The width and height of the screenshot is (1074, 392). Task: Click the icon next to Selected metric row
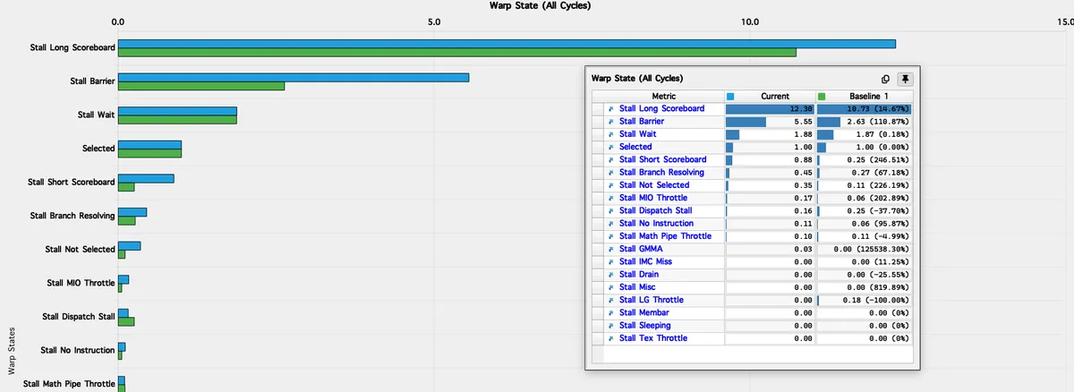[611, 147]
